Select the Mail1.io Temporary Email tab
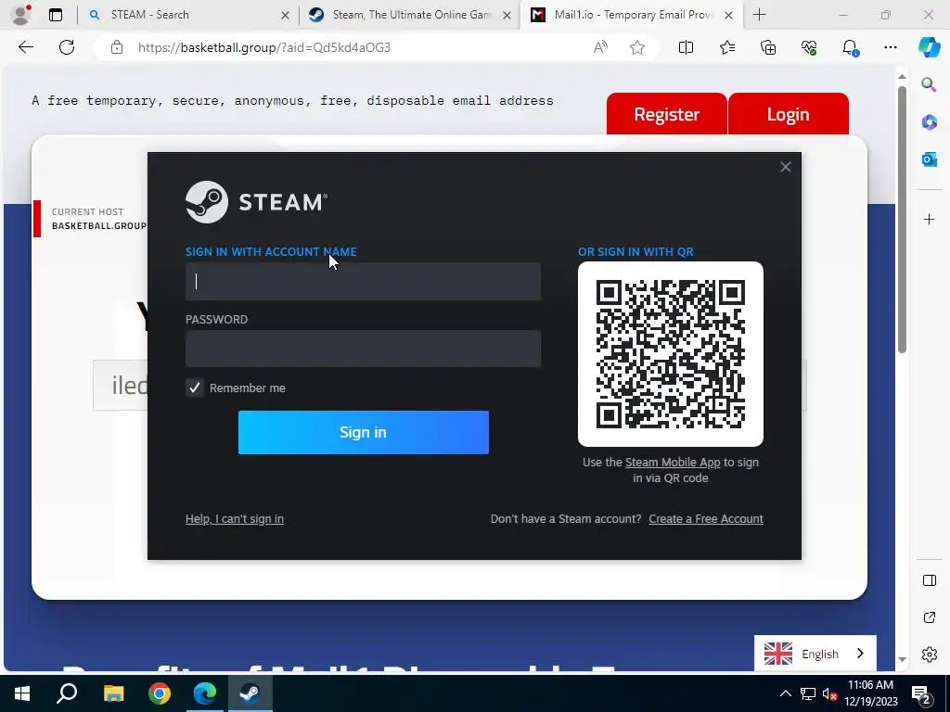The width and height of the screenshot is (950, 712). (x=633, y=15)
